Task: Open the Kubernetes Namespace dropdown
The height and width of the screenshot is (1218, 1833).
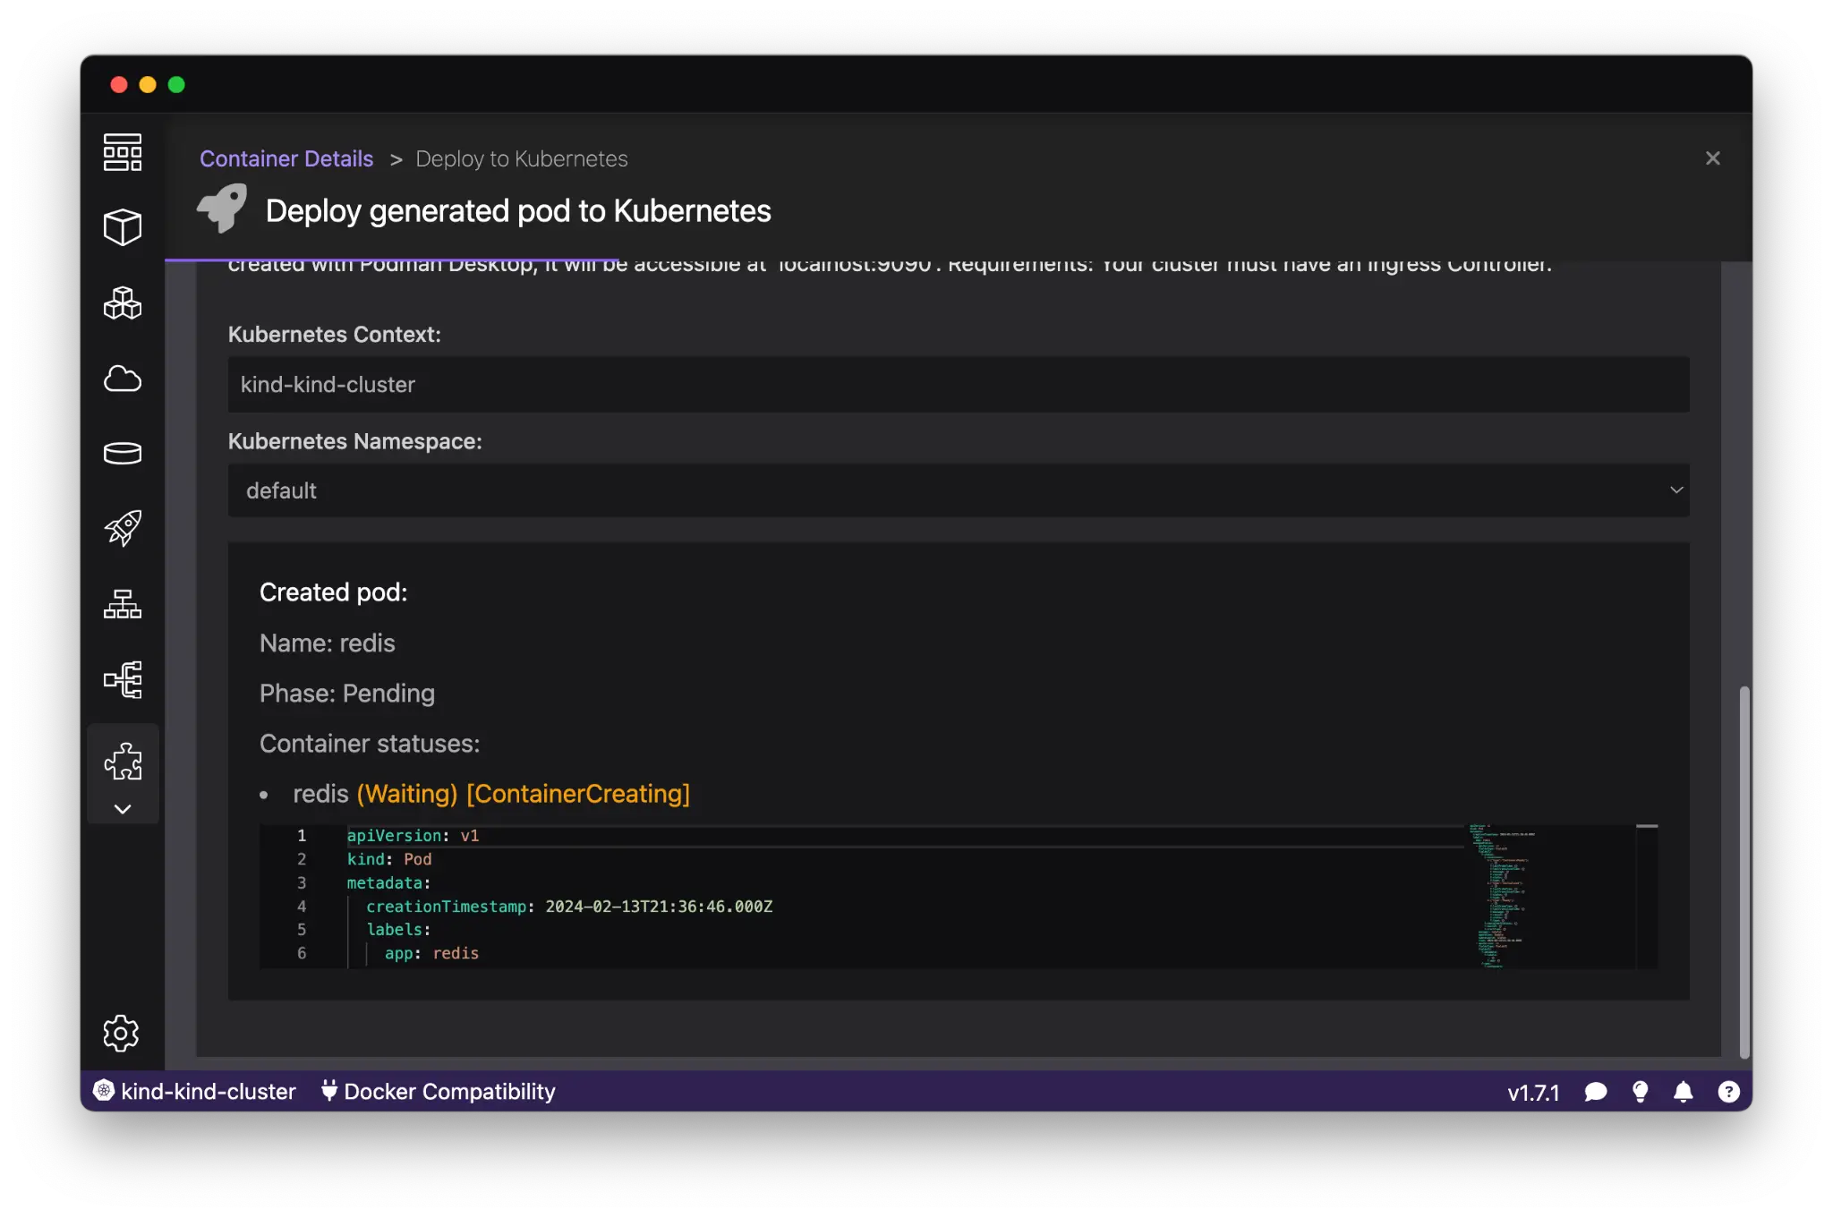Action: pyautogui.click(x=959, y=490)
